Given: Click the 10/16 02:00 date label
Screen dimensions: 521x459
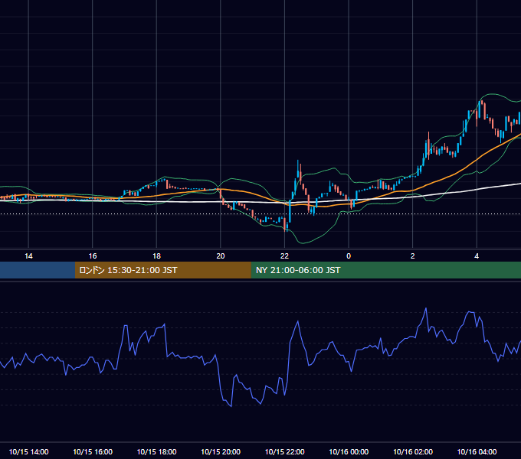Looking at the screenshot, I should 413,451.
